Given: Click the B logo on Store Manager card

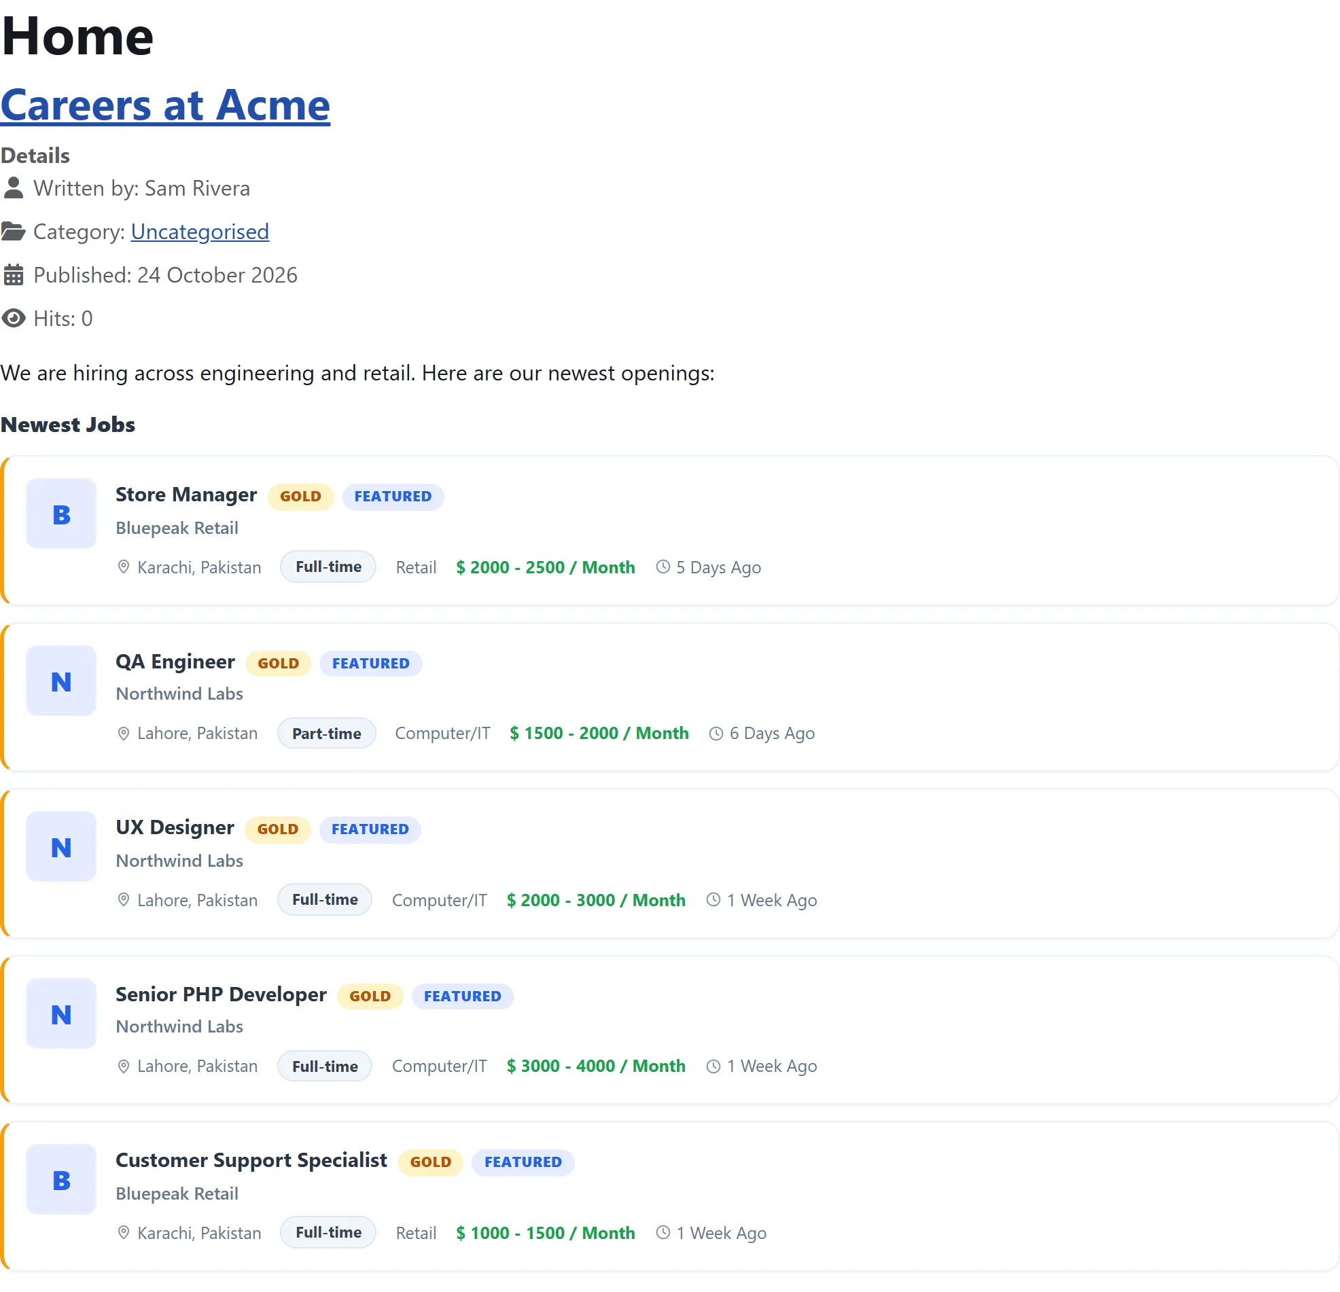Looking at the screenshot, I should tap(61, 514).
